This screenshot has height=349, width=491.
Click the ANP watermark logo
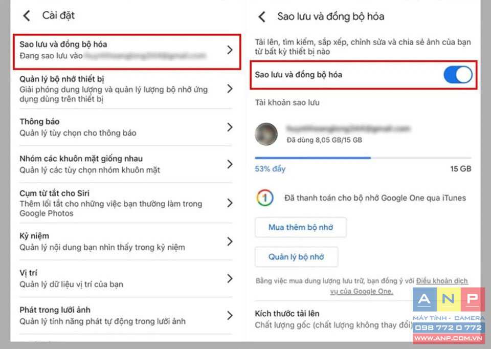point(449,315)
